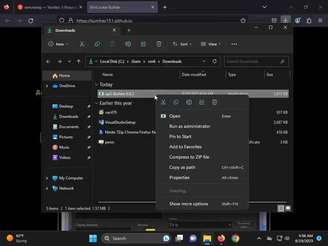The height and width of the screenshot is (246, 328).
Task: Switch to details view icon in status bar
Action: pos(281,208)
